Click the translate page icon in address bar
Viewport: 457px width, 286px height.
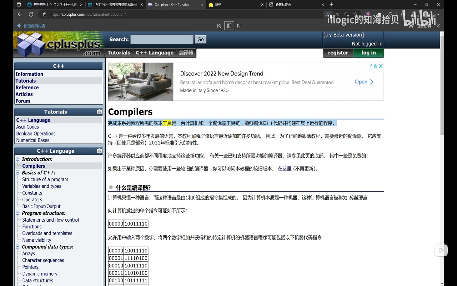[x=337, y=14]
